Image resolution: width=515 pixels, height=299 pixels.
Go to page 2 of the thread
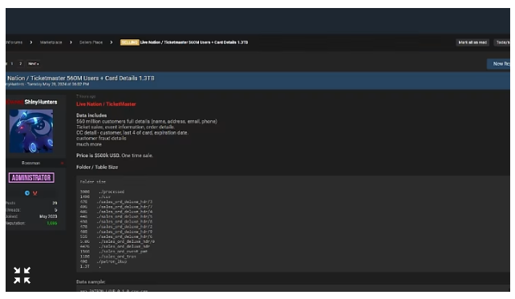20,63
